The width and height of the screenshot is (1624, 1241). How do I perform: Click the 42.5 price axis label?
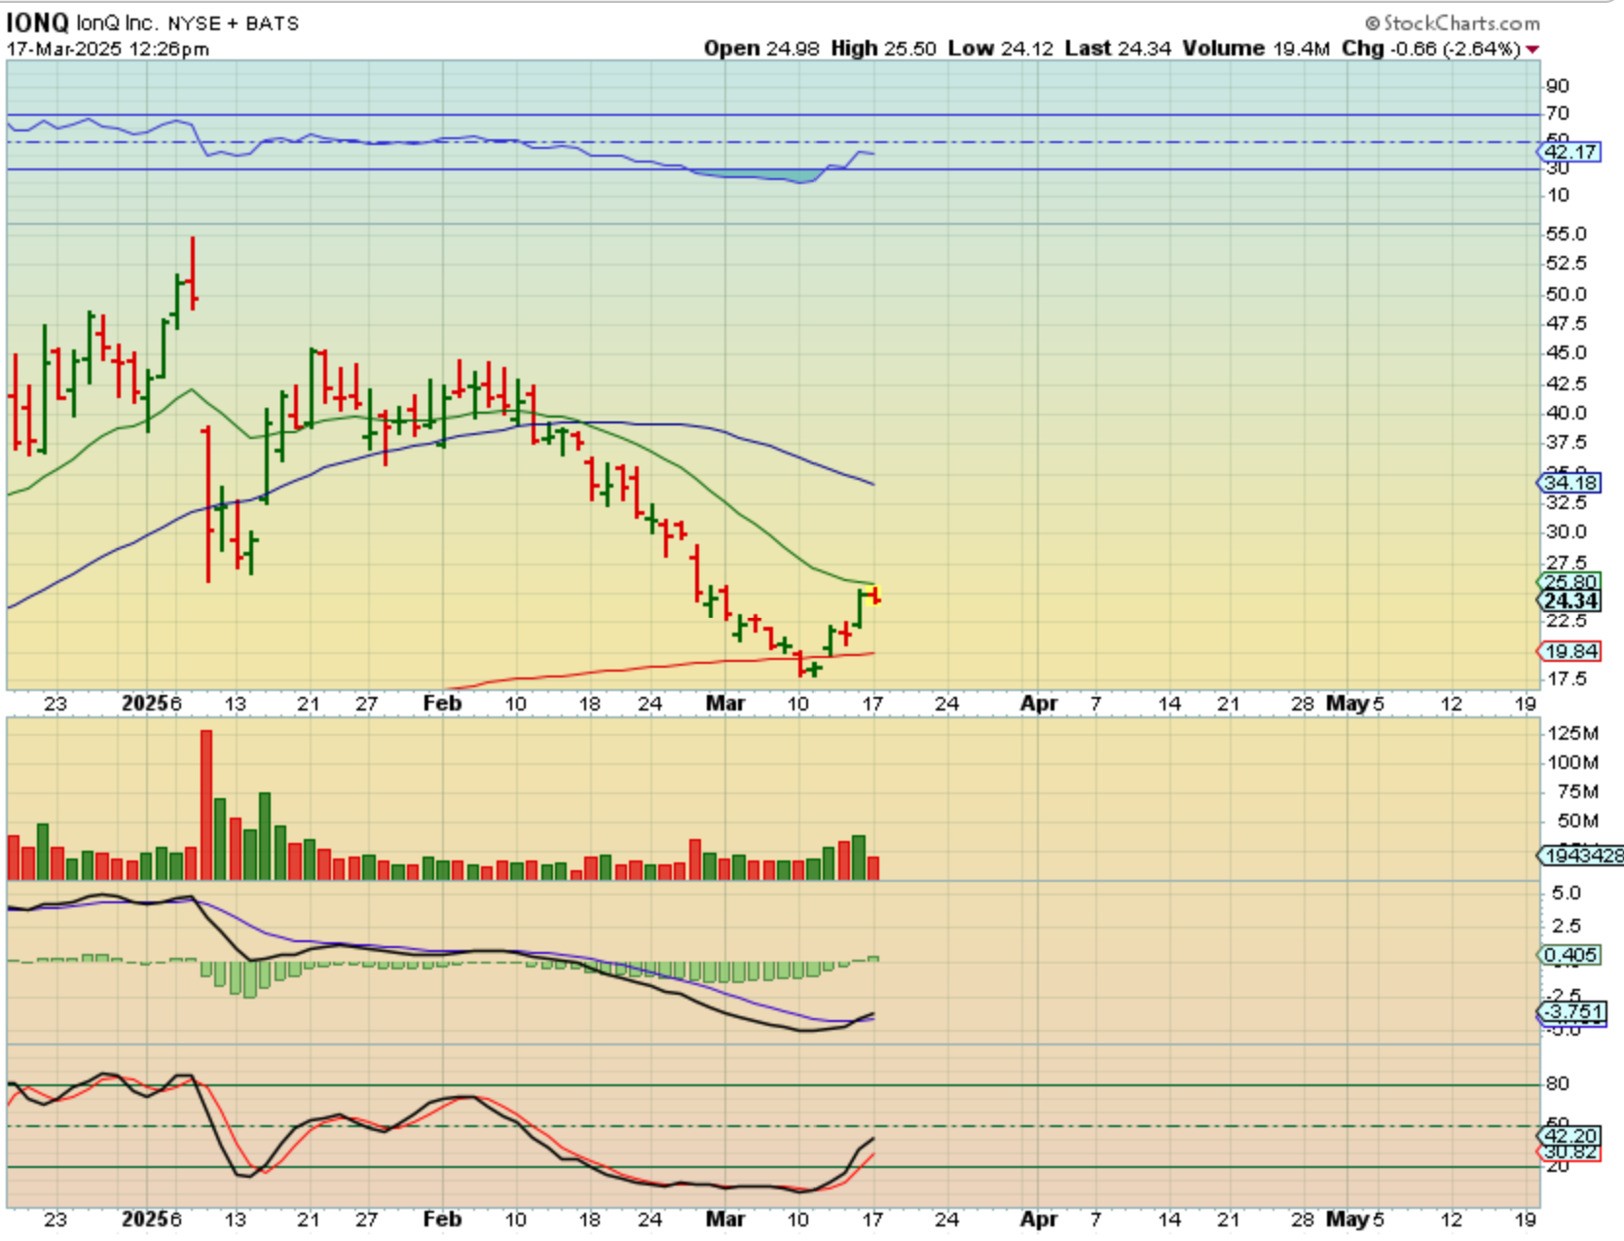point(1567,383)
